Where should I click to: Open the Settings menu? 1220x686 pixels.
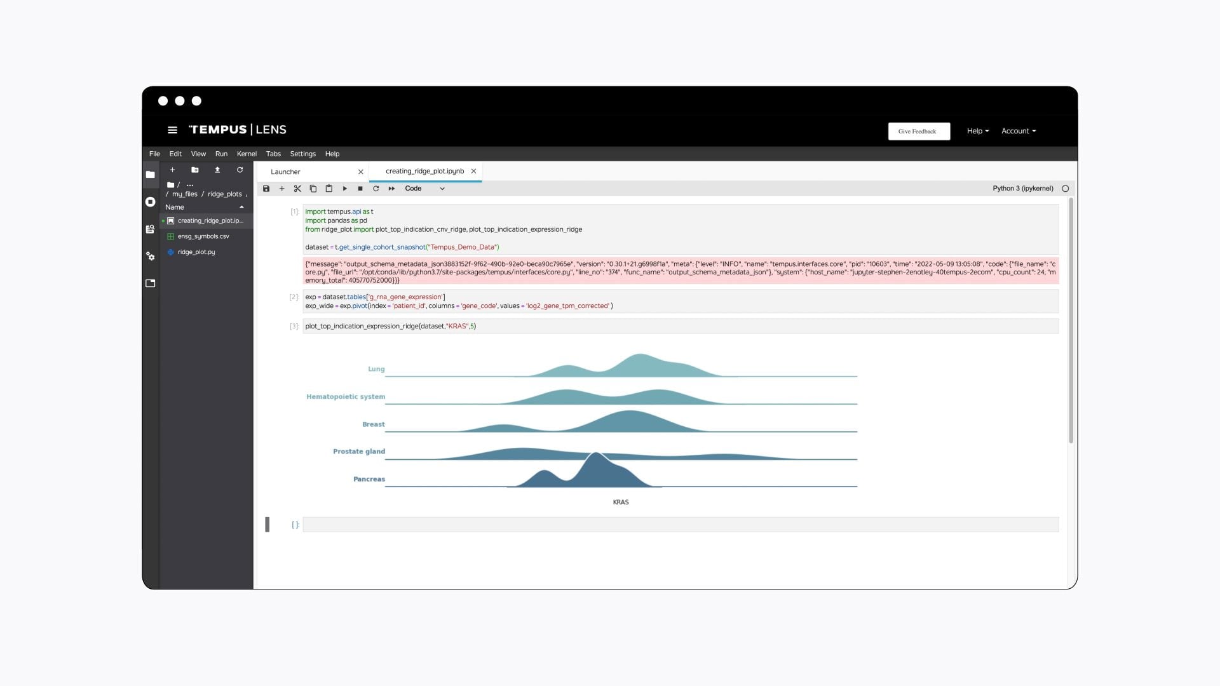pos(302,154)
